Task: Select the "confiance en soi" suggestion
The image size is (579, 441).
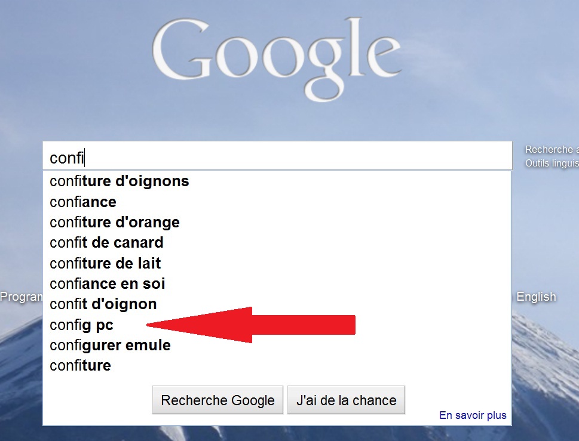Action: (x=108, y=283)
